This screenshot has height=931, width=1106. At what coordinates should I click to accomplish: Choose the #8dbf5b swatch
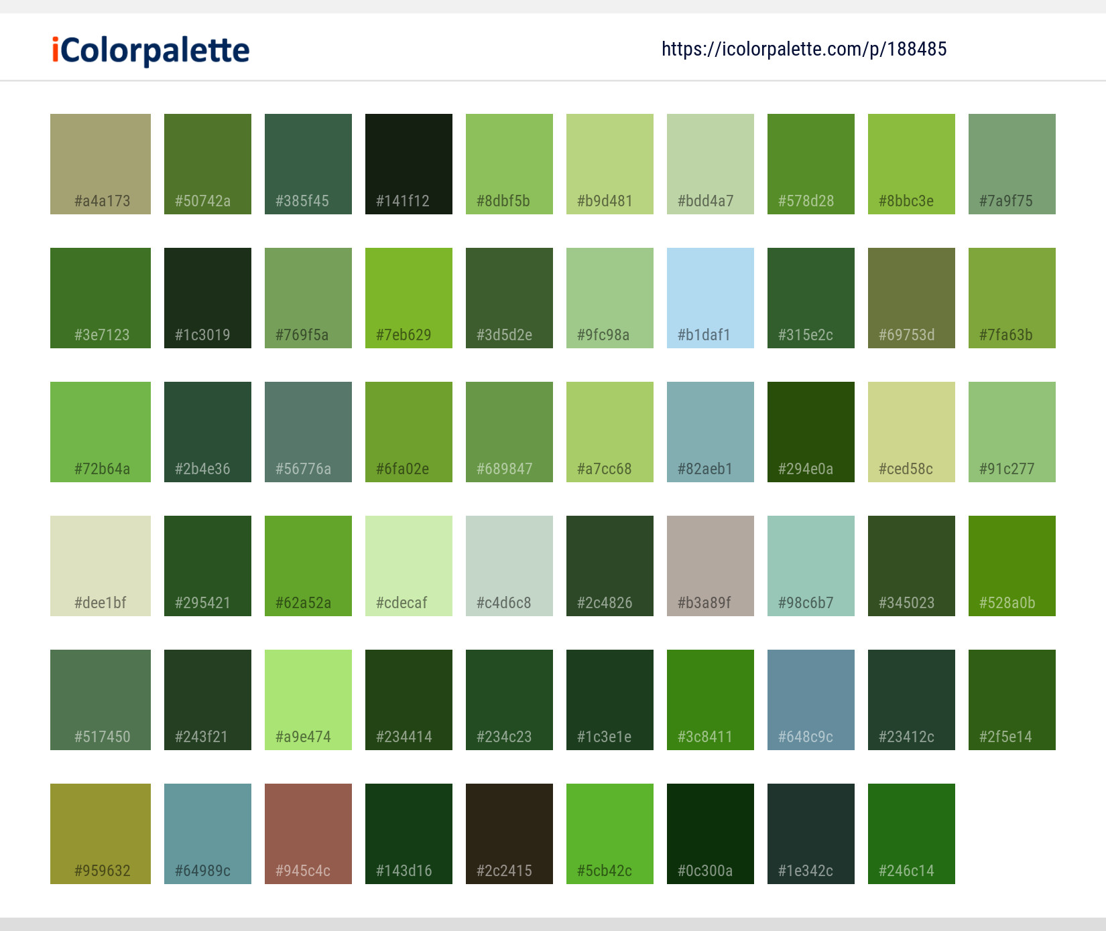509,164
